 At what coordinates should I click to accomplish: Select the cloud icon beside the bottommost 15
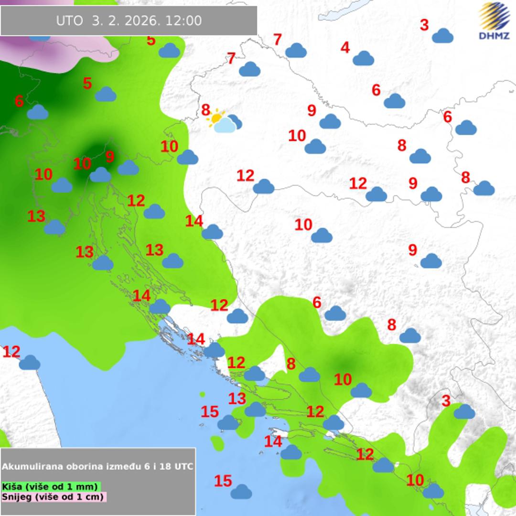click(x=241, y=491)
